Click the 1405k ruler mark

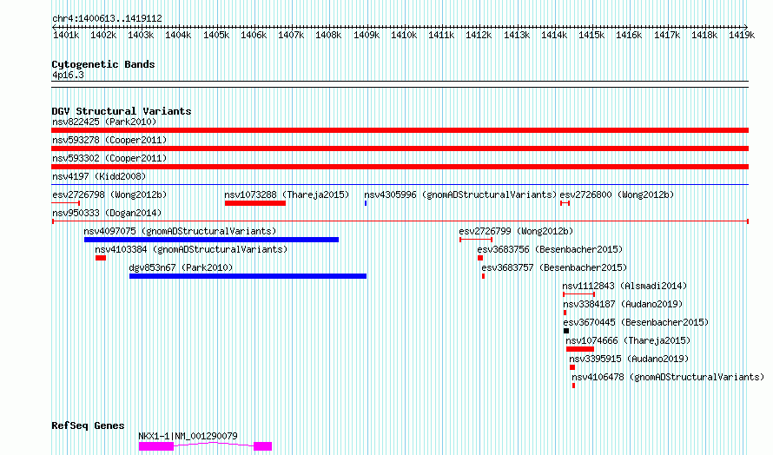click(x=216, y=35)
